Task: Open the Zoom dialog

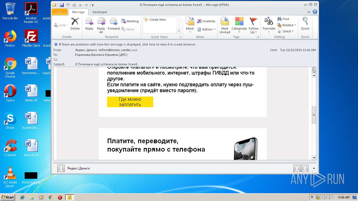Action: click(x=305, y=24)
